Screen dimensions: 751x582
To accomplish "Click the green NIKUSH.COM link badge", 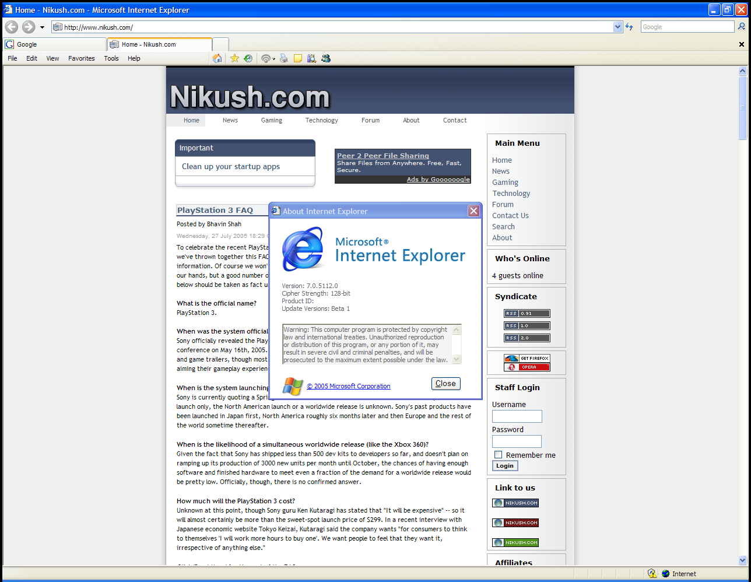I will (x=515, y=542).
